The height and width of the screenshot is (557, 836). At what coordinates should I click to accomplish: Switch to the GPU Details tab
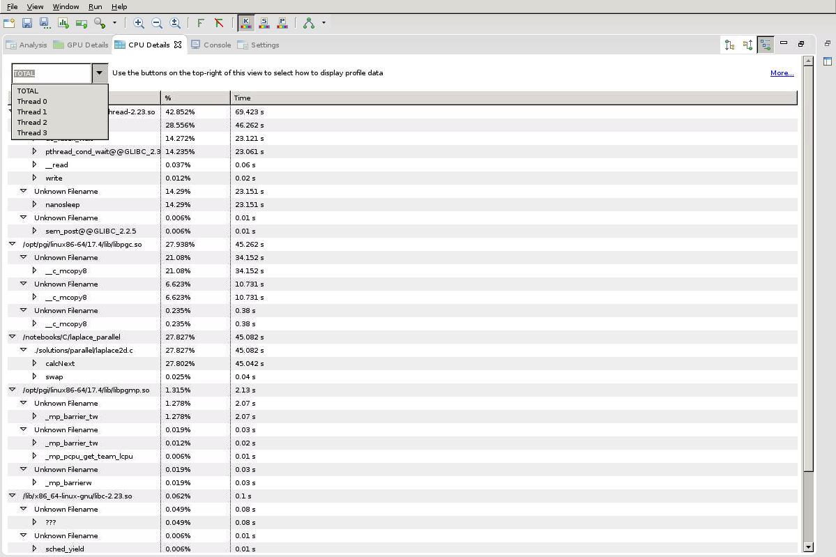click(x=81, y=45)
